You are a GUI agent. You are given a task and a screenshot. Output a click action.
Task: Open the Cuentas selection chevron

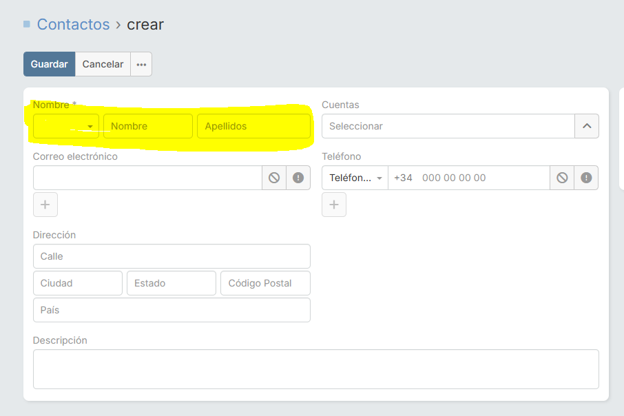(x=587, y=126)
